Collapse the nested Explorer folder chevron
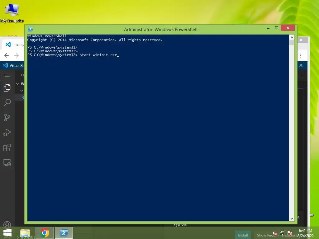Image resolution: width=319 pixels, height=239 pixels. pyautogui.click(x=22, y=91)
